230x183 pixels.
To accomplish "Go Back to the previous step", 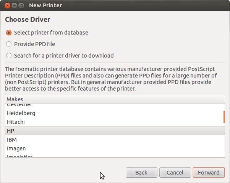I will pyautogui.click(x=141, y=173).
